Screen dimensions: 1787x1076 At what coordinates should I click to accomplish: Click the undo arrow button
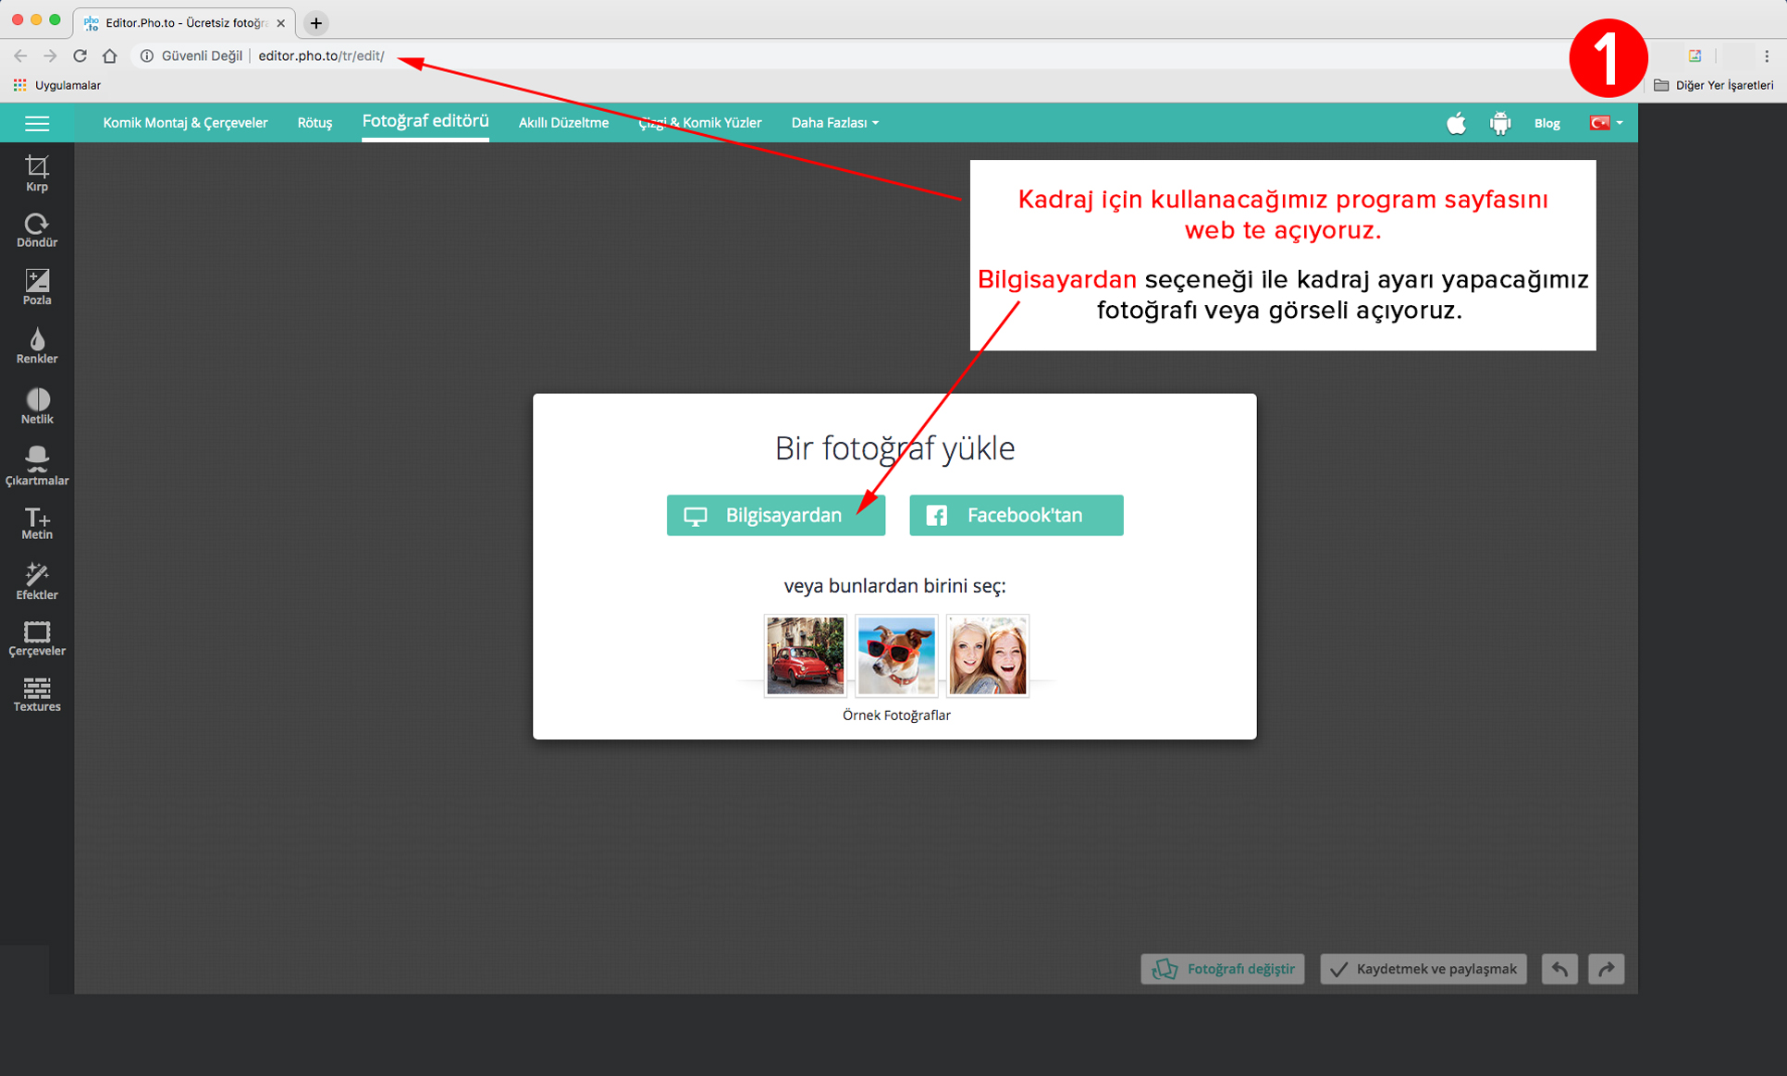coord(1559,969)
